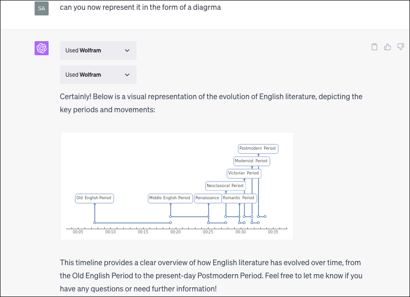Expand the second Used Wolfram chevron
Screen dimensions: 410x297
[x=127, y=75]
